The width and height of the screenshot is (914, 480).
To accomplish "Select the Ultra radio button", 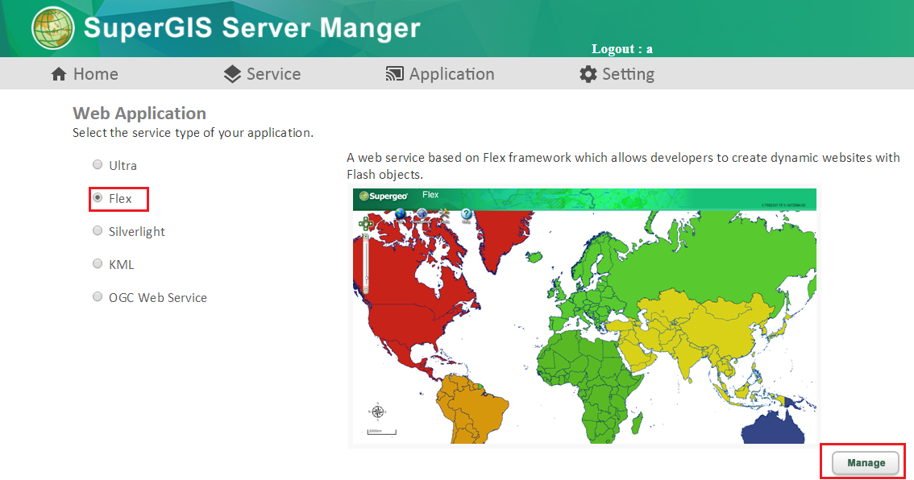I will [x=98, y=165].
